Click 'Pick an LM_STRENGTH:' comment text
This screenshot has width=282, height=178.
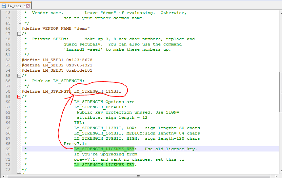pos(58,81)
